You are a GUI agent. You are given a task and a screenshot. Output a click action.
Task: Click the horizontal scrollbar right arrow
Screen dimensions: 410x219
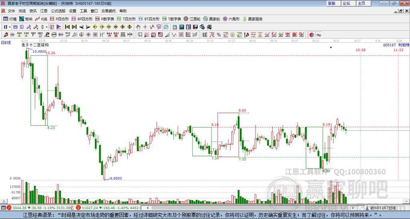pyautogui.click(x=353, y=208)
